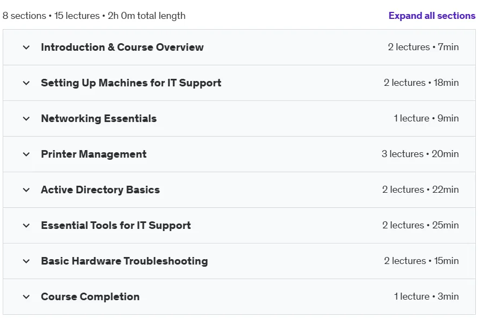Open Basic Hardware Troubleshooting chevron

pos(26,261)
